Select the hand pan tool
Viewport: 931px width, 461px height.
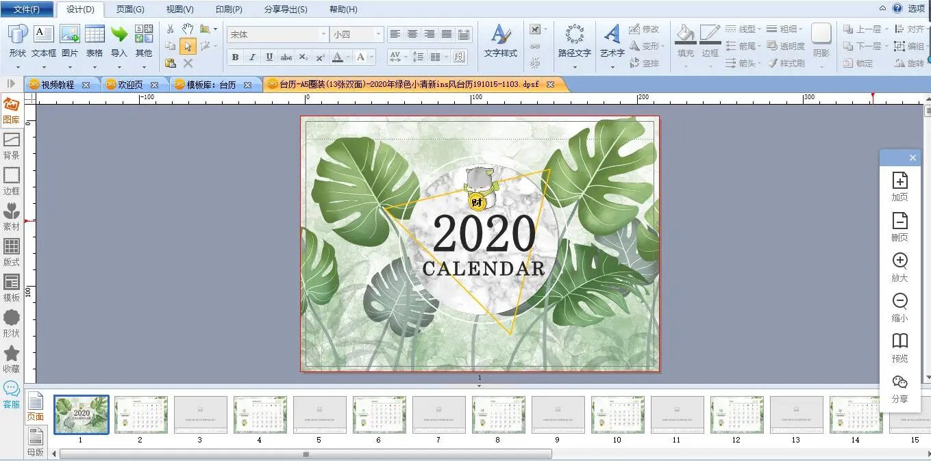188,29
